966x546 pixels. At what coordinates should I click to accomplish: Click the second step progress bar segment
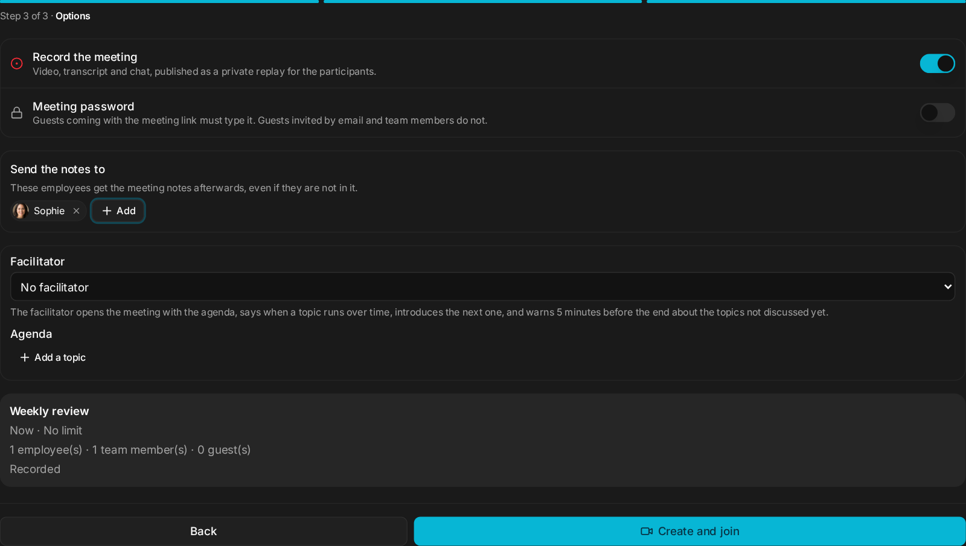click(x=482, y=1)
